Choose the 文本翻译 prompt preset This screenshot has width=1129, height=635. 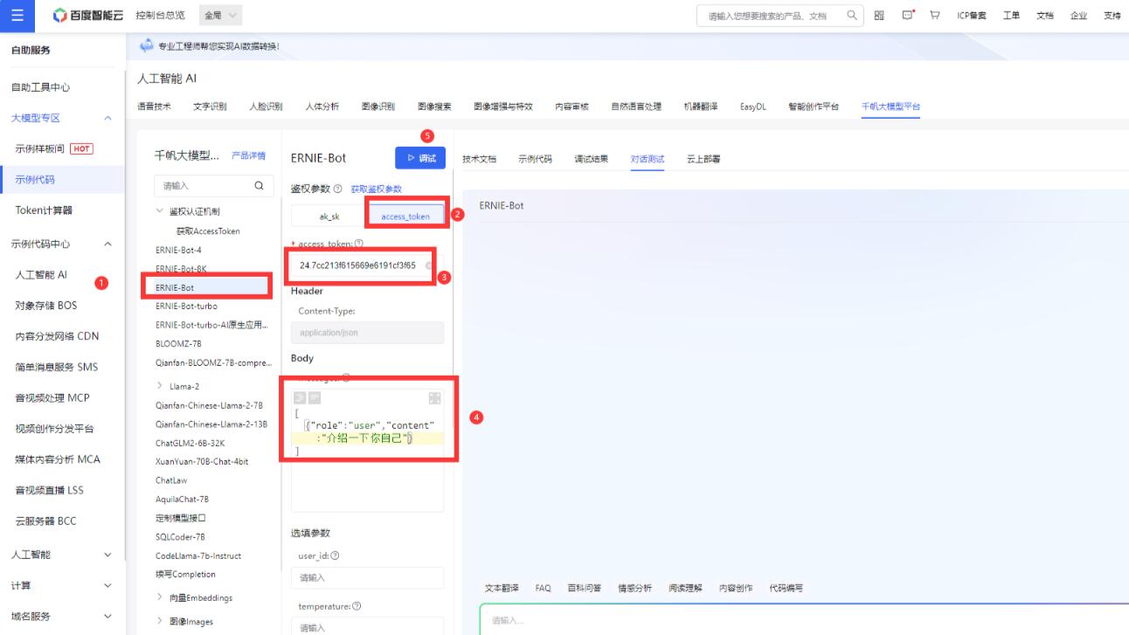tap(502, 588)
